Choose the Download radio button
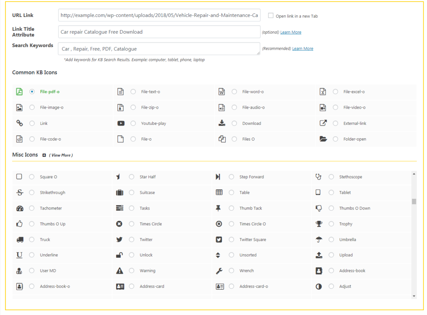The height and width of the screenshot is (315, 427). tap(234, 123)
